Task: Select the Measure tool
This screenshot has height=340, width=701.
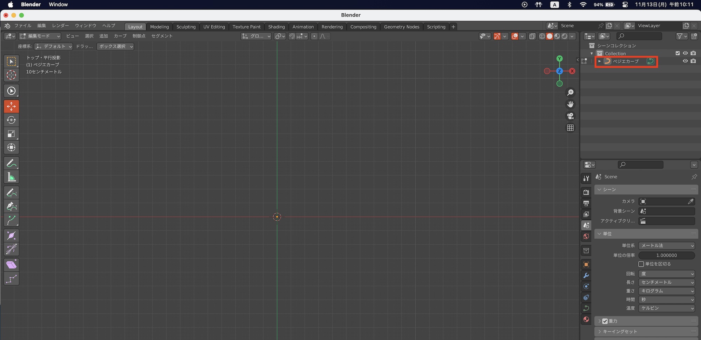Action: (x=11, y=177)
